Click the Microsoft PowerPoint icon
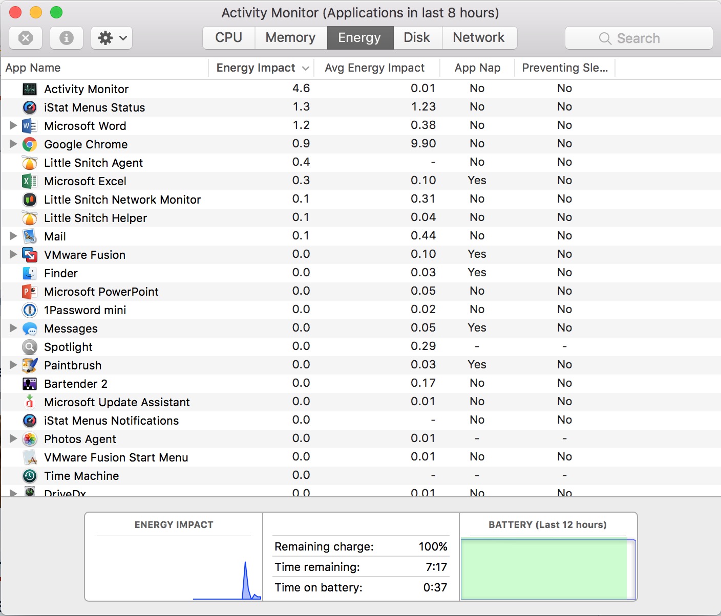The width and height of the screenshot is (721, 616). coord(30,292)
